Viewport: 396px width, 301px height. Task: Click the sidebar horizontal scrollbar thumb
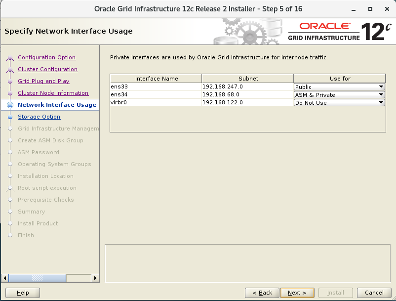[x=38, y=278]
